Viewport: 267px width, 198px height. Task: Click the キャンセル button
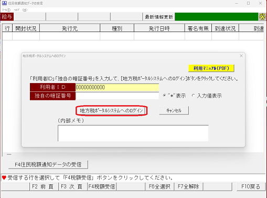coord(174,110)
